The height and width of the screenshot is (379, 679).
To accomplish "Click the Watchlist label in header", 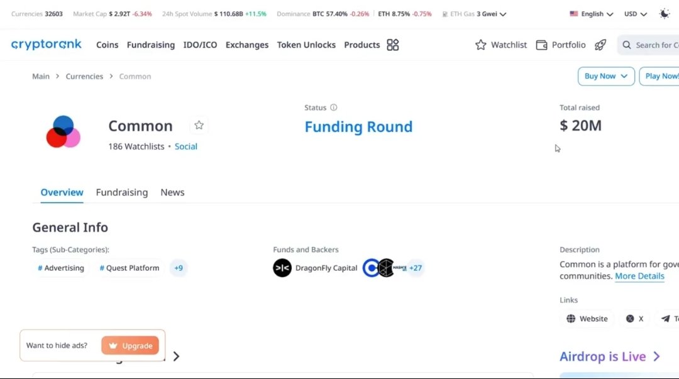I will (509, 45).
